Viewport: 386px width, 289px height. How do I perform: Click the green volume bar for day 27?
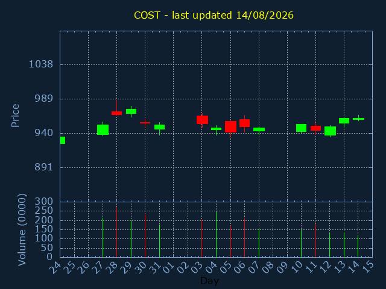[103, 237]
